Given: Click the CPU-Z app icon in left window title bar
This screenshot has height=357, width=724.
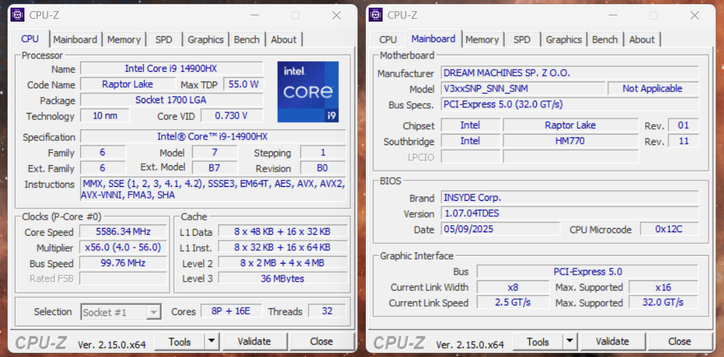Looking at the screenshot, I should (x=17, y=15).
